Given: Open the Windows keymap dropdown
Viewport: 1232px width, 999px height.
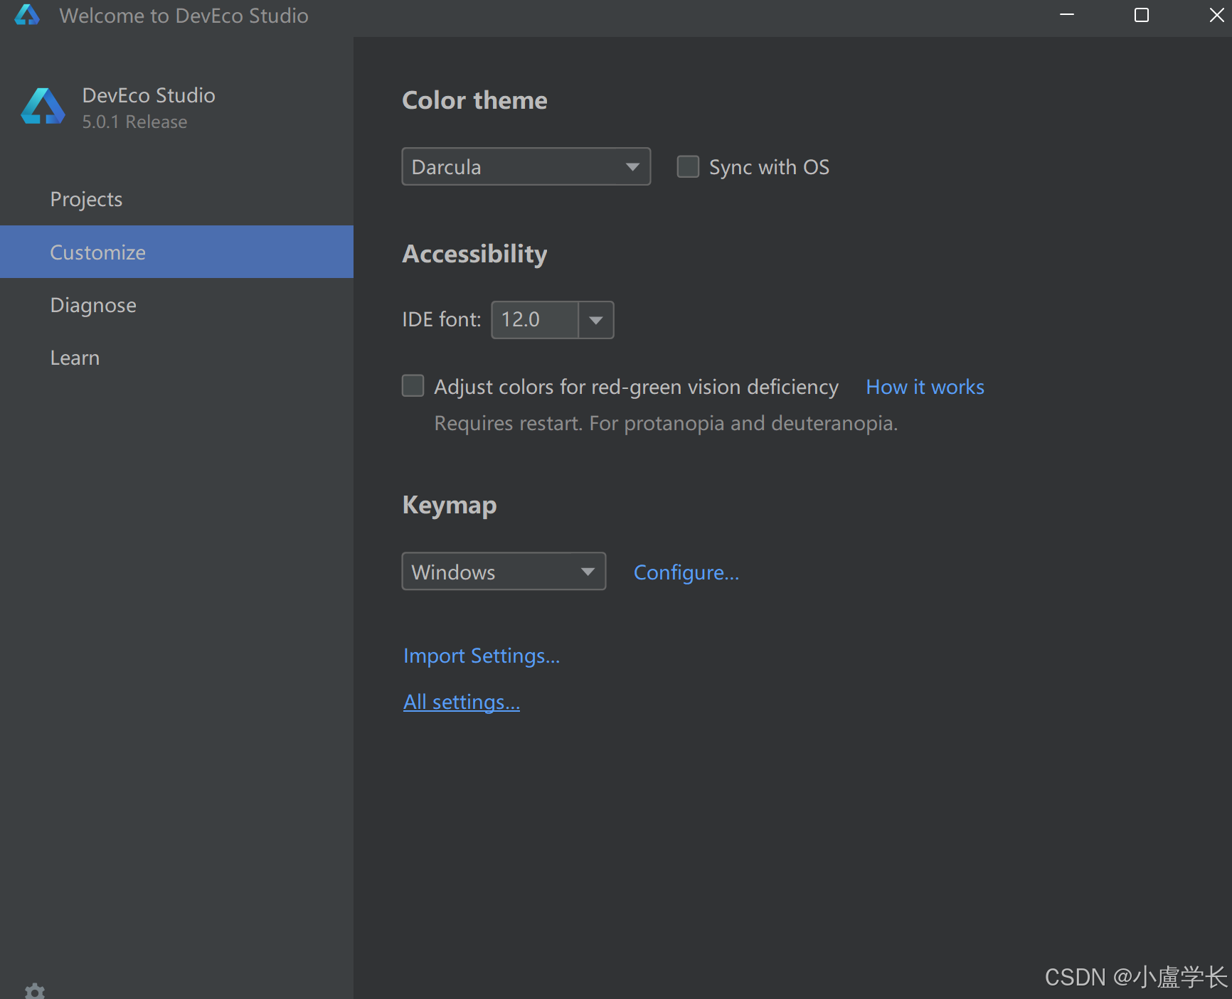Looking at the screenshot, I should (x=504, y=572).
